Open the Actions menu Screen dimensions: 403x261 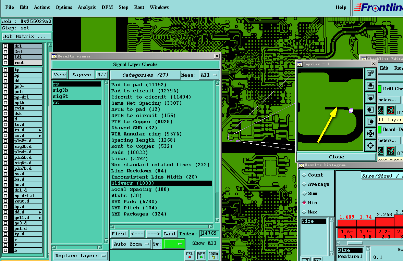click(42, 8)
